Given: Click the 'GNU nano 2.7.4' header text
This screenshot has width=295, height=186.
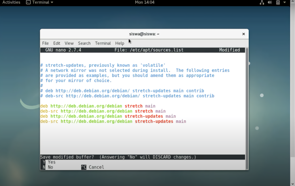Looking at the screenshot, I should [x=63, y=50].
